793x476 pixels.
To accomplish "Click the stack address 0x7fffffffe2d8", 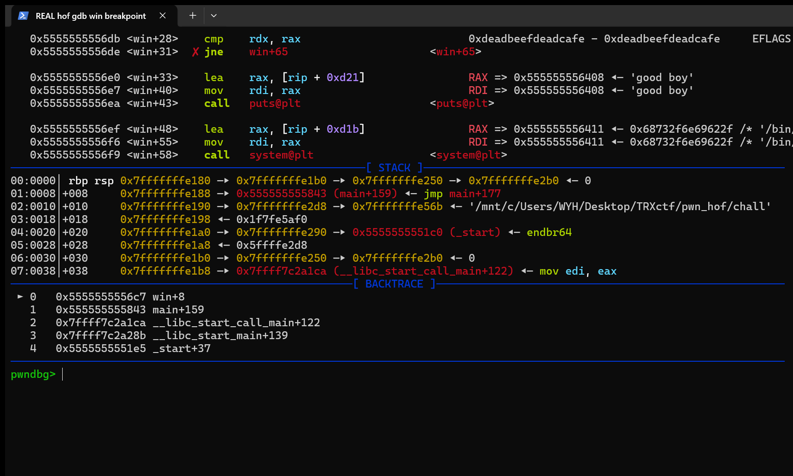I will [x=282, y=207].
